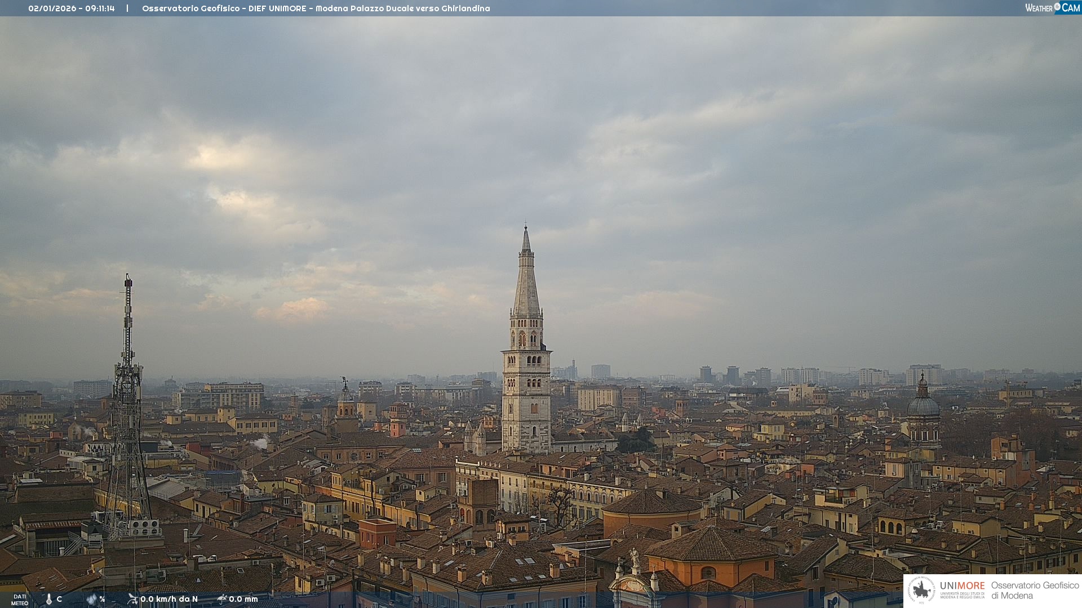Open the DATI METEO label
This screenshot has width=1082, height=608.
point(20,600)
